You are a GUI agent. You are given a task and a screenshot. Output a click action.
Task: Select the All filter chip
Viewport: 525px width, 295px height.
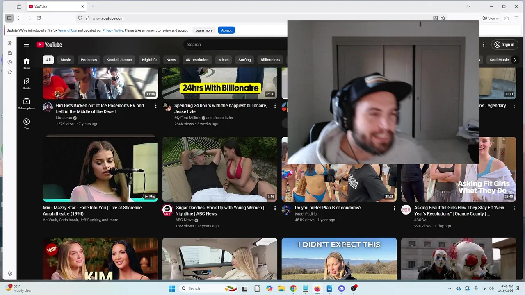coord(48,60)
